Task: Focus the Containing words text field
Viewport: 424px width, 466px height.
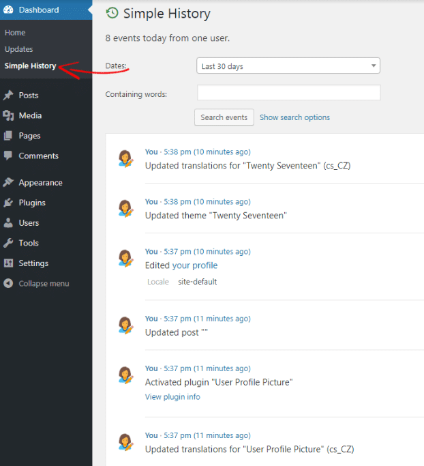Action: [x=288, y=93]
